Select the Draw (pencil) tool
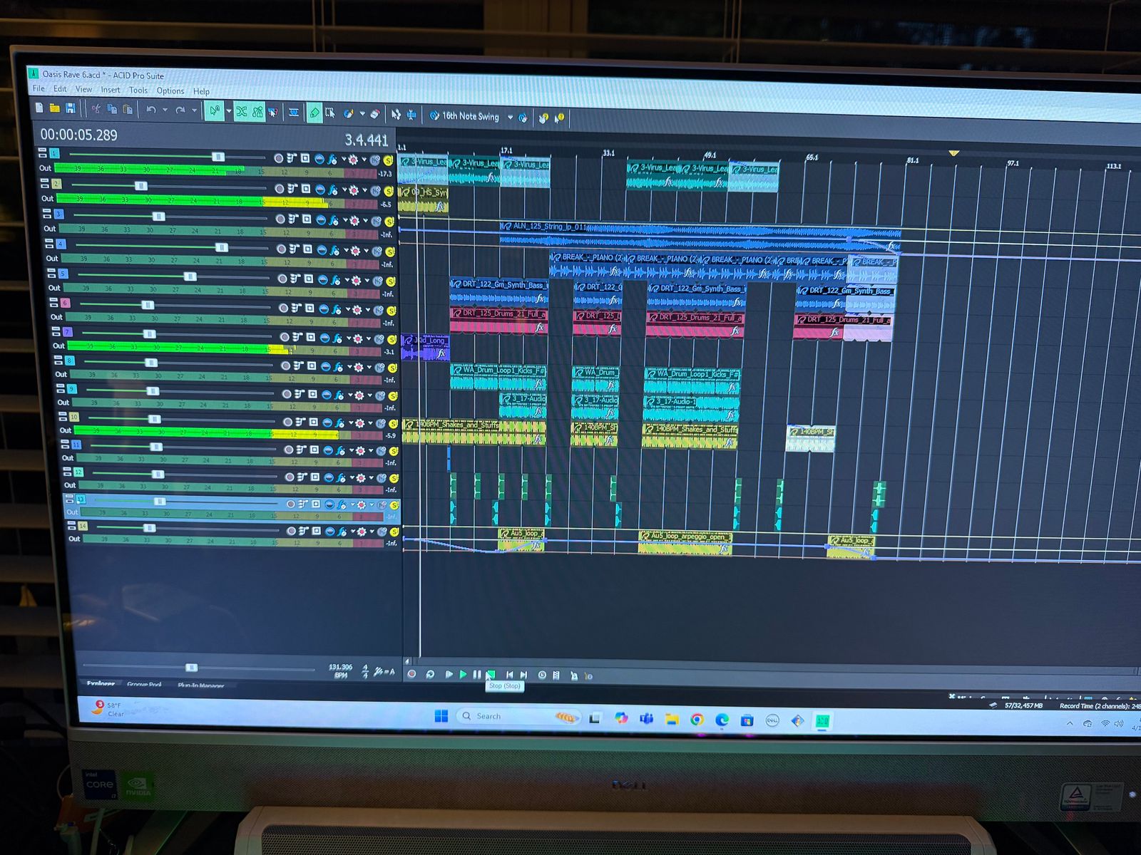Viewport: 1141px width, 855px height. (x=314, y=113)
